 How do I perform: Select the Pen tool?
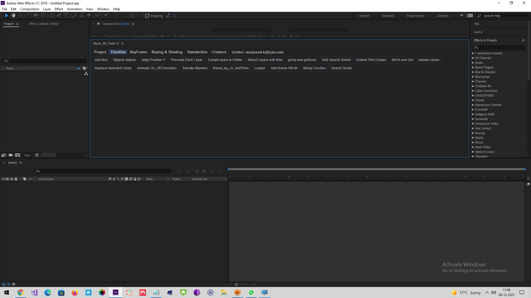pos(59,15)
